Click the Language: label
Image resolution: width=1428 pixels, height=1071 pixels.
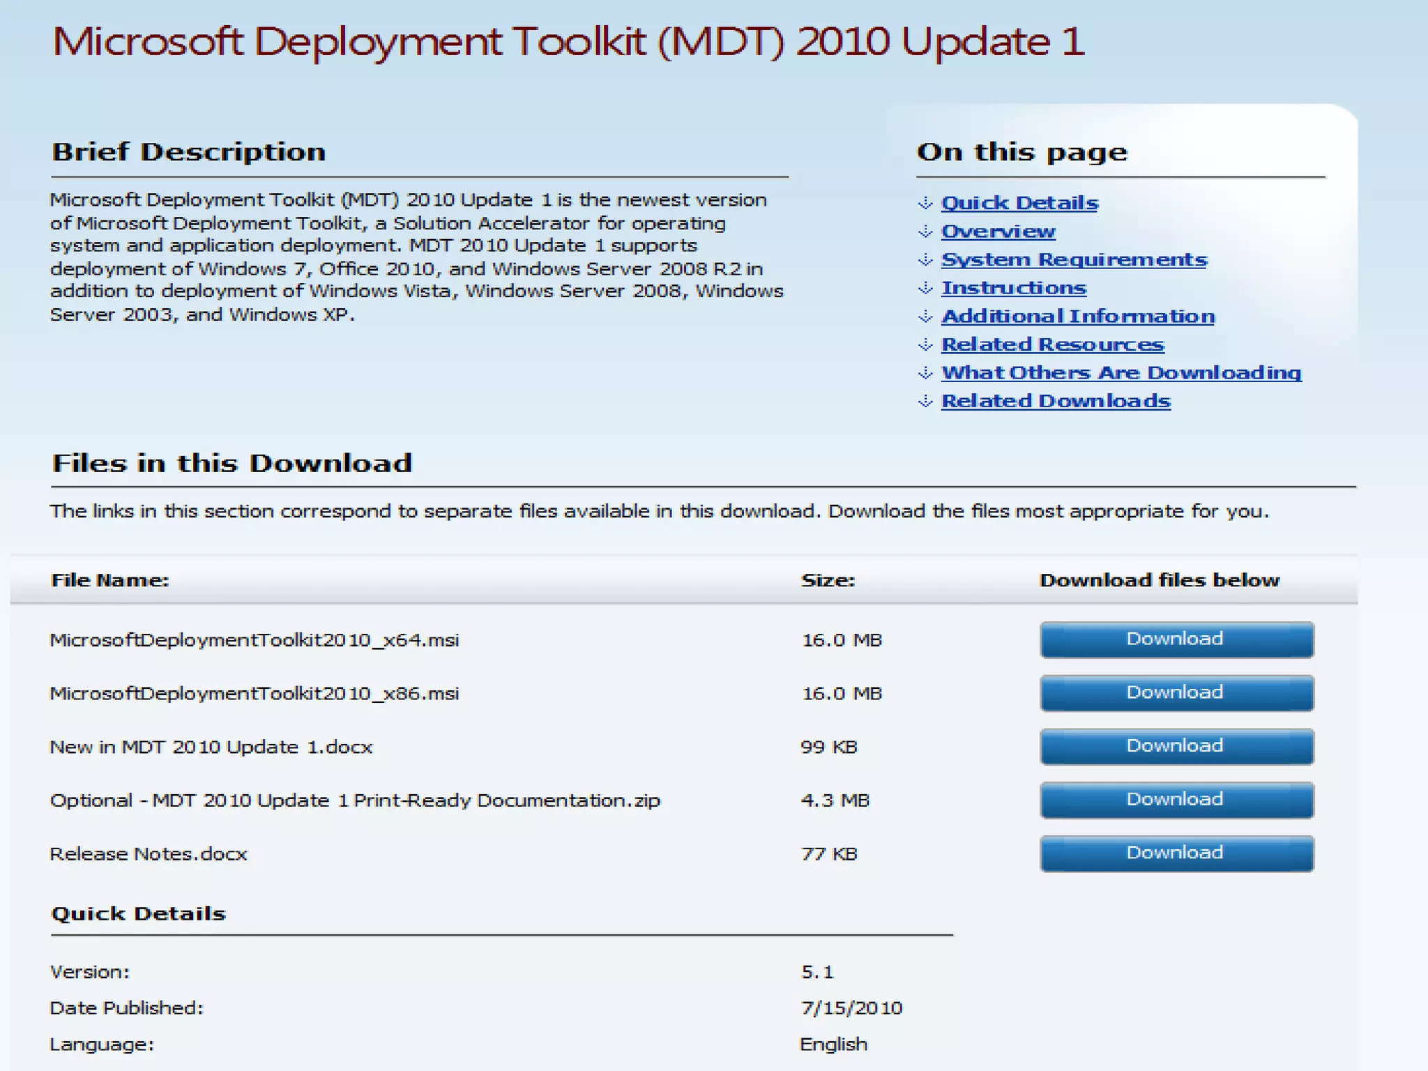(x=102, y=1045)
